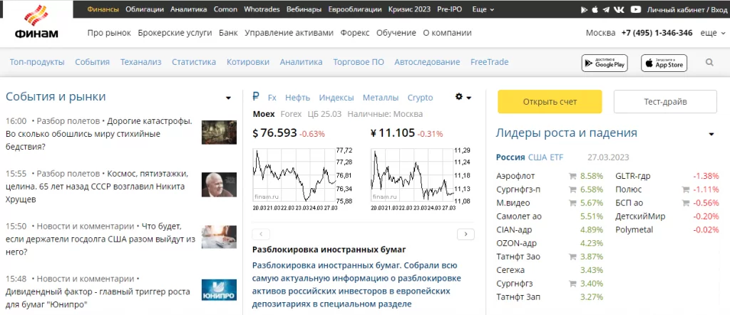The height and width of the screenshot is (315, 730).
Task: Open the quotes widget gear settings
Action: (x=463, y=97)
